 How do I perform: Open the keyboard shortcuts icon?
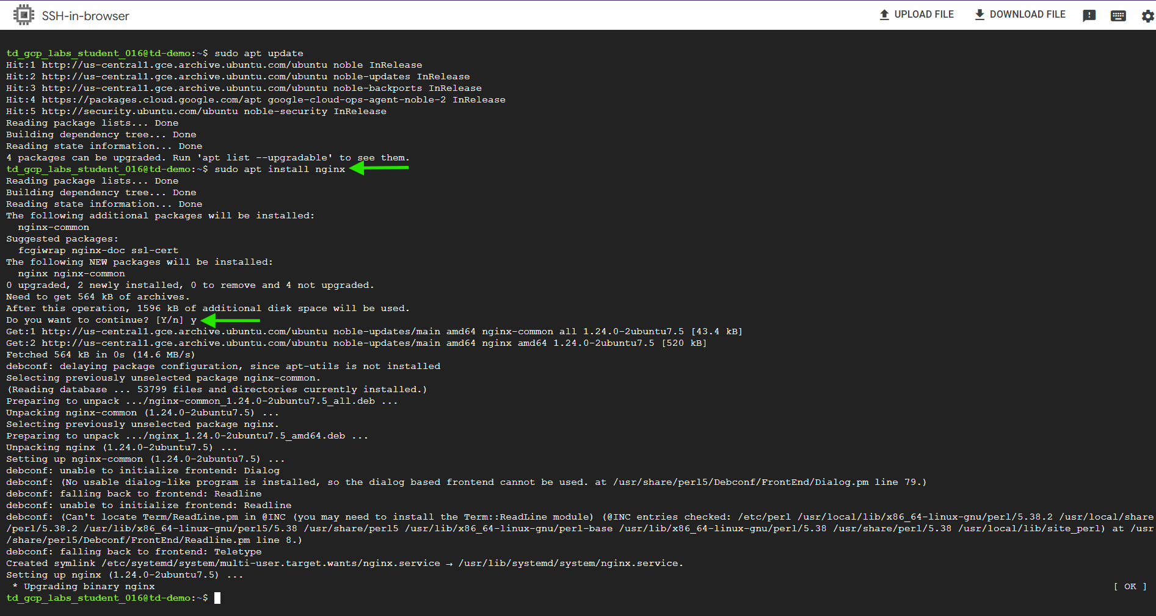pos(1118,16)
